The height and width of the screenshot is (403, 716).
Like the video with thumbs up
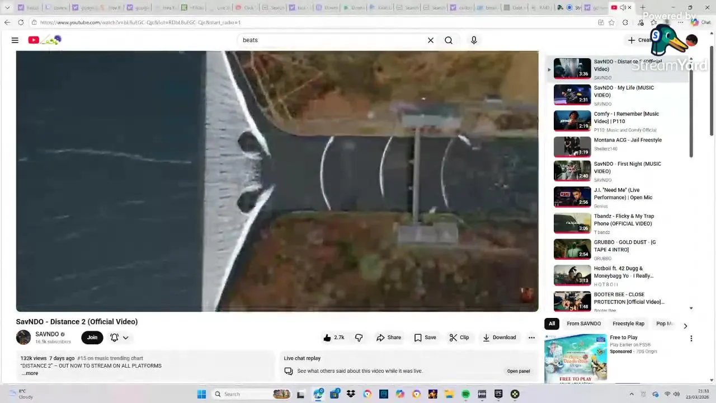pyautogui.click(x=334, y=338)
